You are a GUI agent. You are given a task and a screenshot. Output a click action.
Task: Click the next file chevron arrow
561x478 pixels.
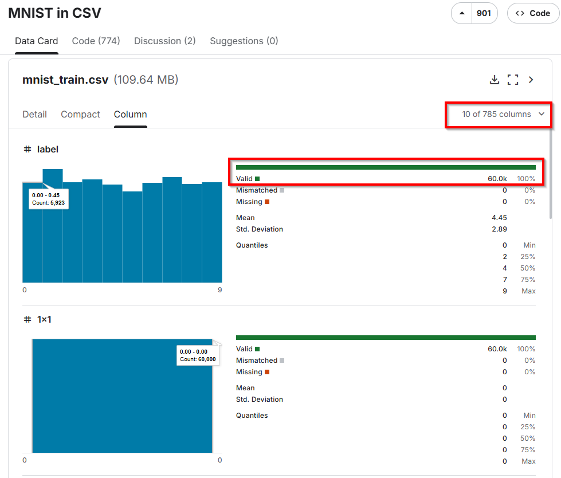pos(531,80)
